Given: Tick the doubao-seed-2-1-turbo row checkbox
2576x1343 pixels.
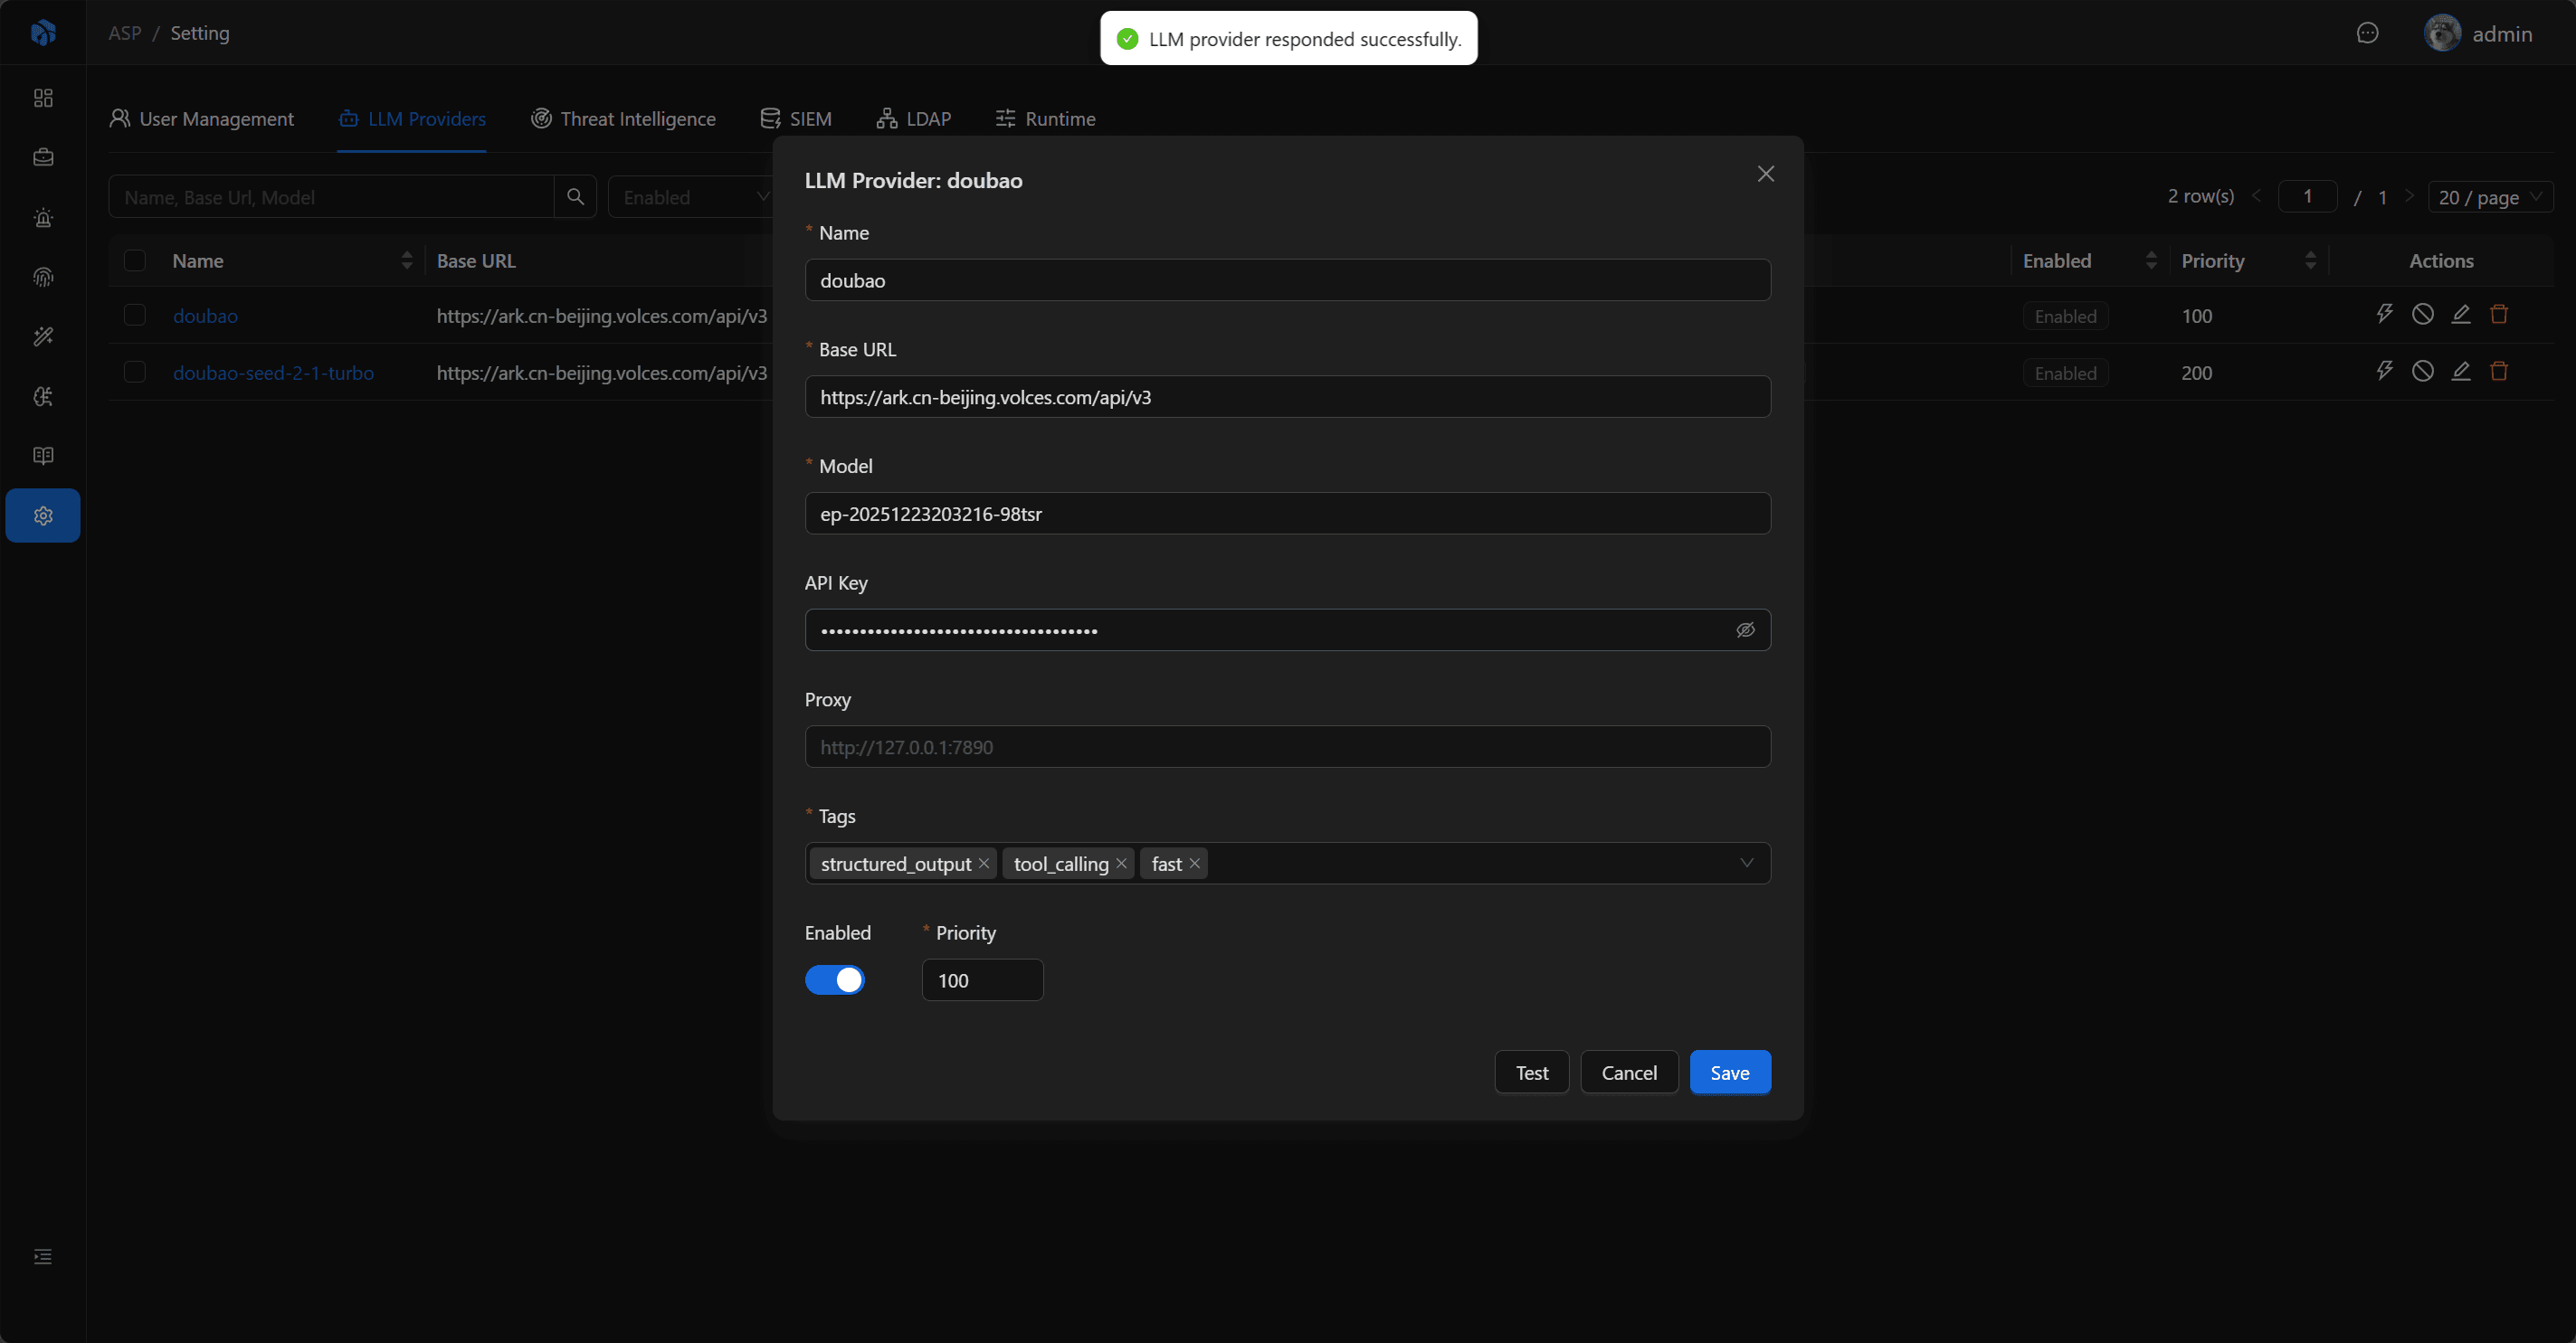Looking at the screenshot, I should [134, 372].
